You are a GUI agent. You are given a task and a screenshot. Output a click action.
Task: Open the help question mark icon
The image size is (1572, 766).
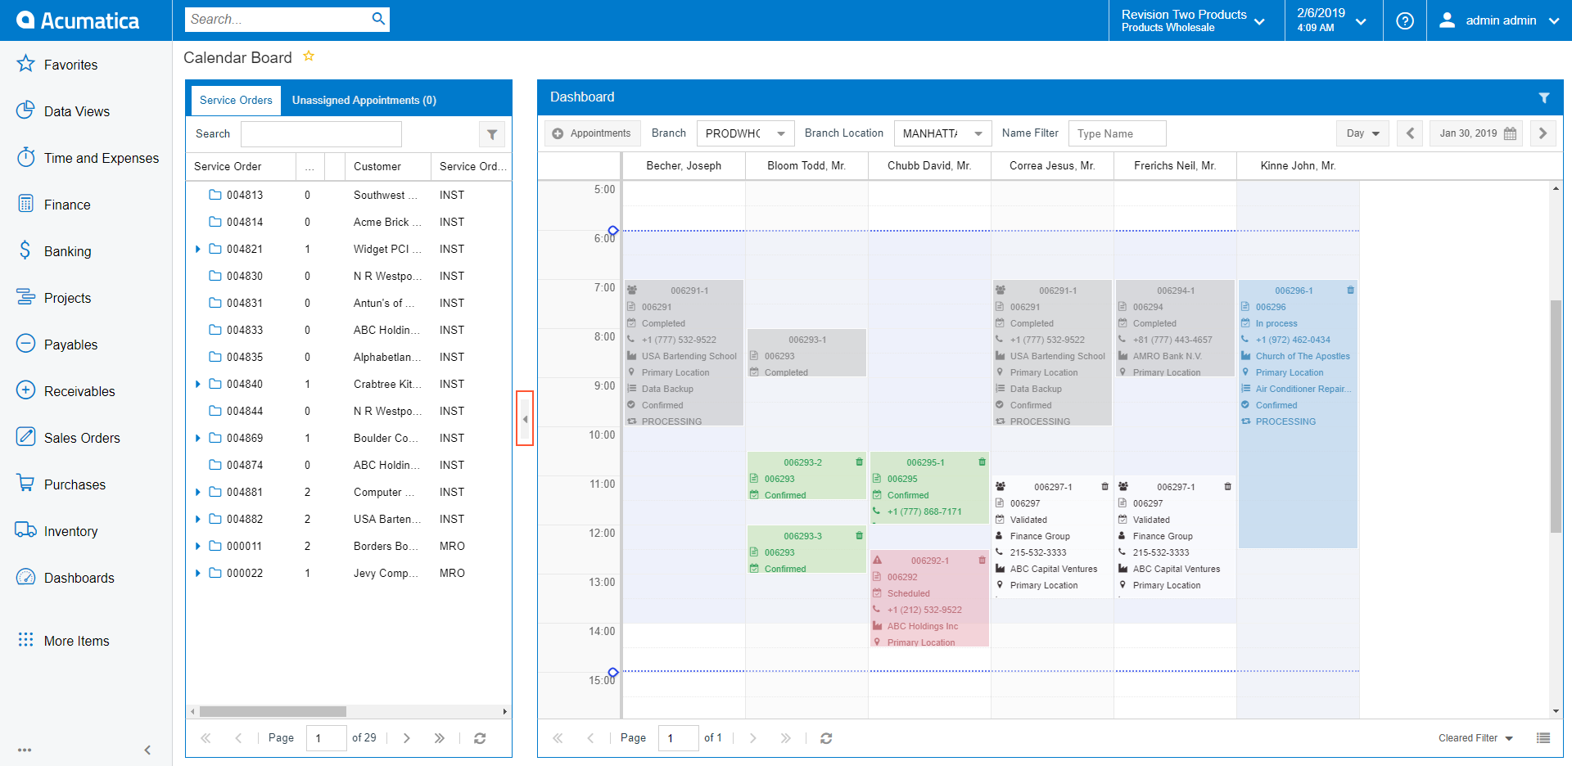click(x=1405, y=20)
